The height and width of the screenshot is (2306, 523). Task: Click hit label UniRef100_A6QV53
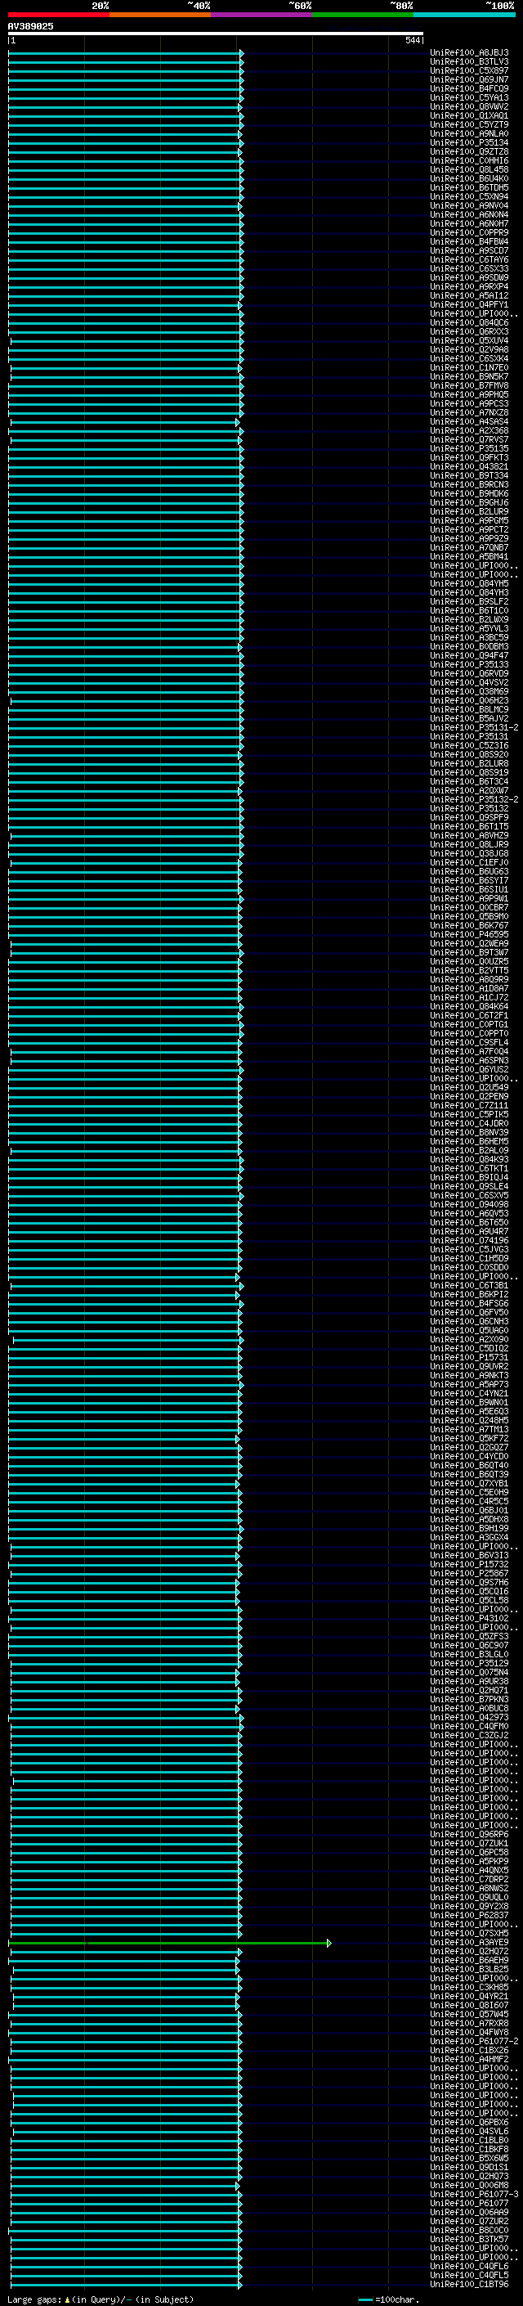(468, 1214)
